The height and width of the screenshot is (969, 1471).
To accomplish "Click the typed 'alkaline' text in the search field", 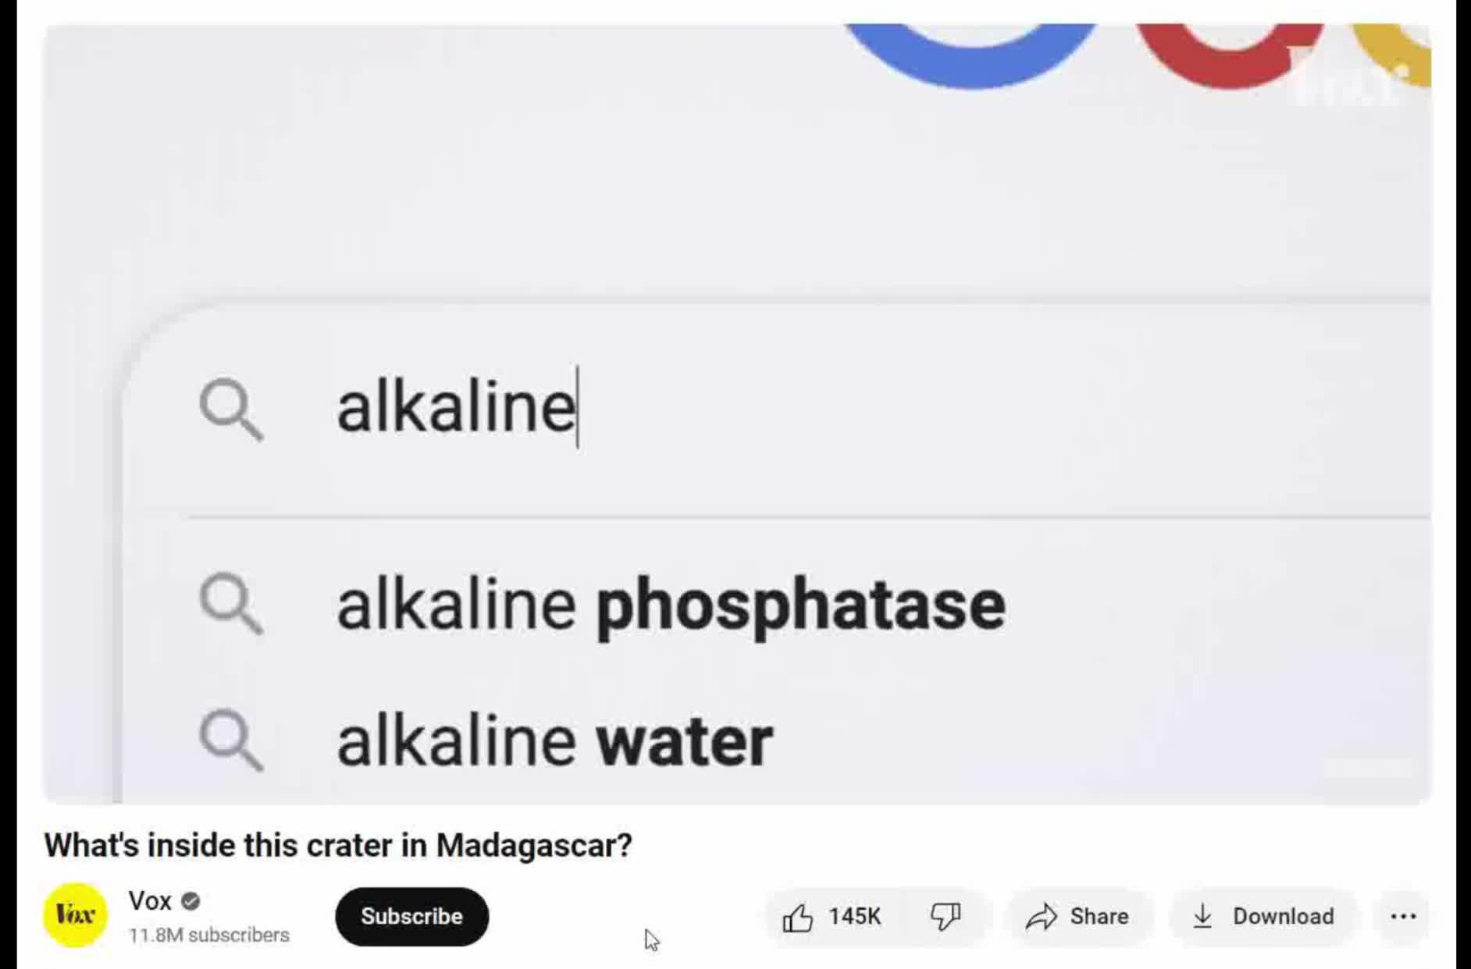I will click(456, 409).
